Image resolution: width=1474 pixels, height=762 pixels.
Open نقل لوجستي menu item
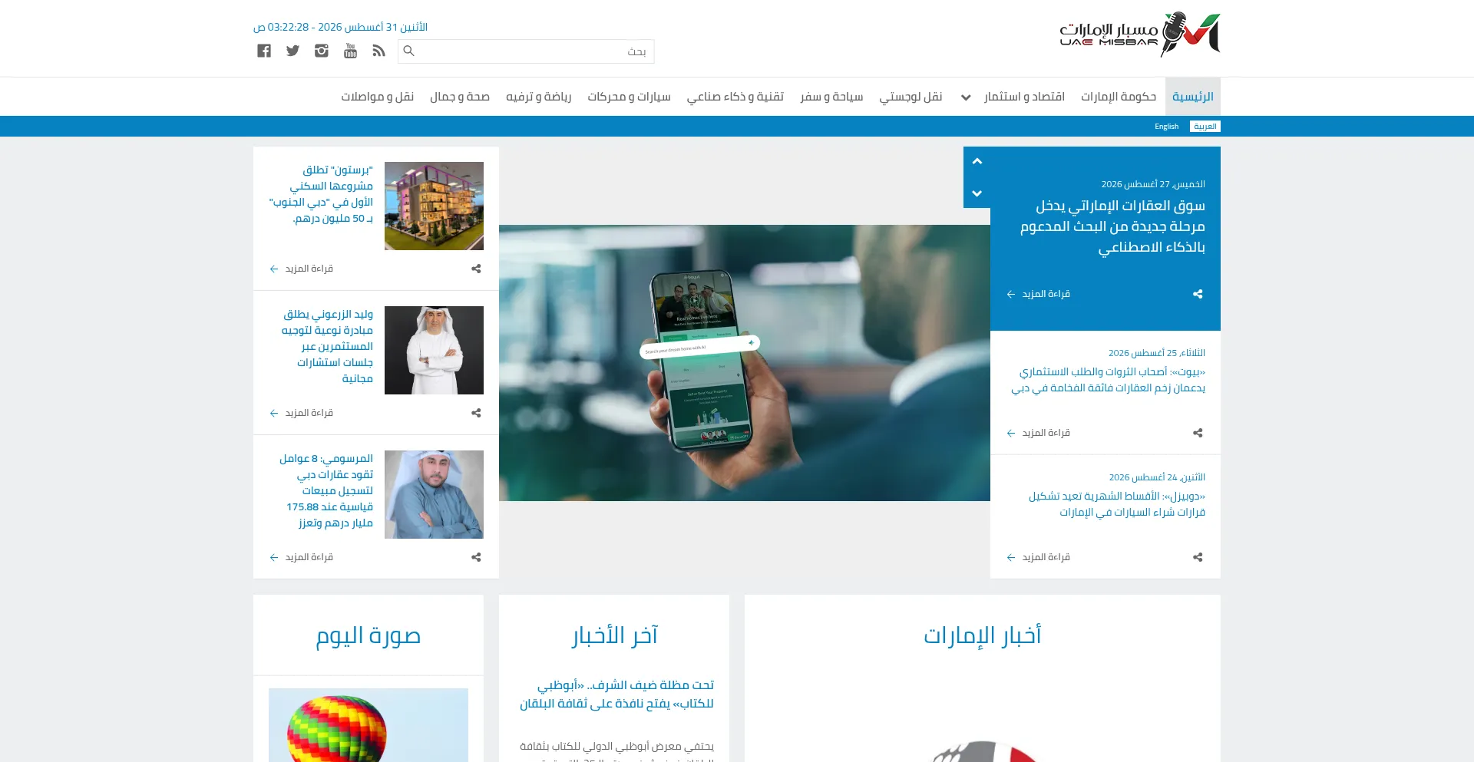pyautogui.click(x=911, y=97)
